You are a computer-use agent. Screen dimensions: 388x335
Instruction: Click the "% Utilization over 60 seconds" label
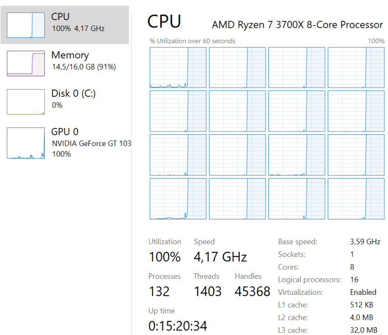click(x=193, y=41)
